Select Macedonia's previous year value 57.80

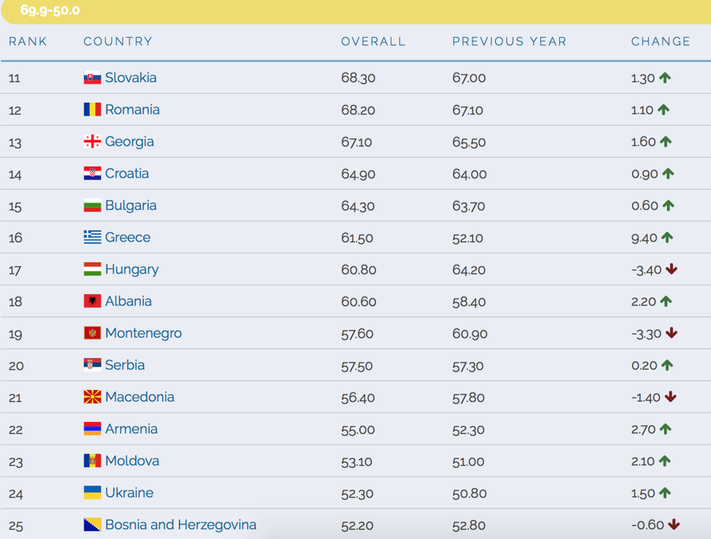(468, 398)
